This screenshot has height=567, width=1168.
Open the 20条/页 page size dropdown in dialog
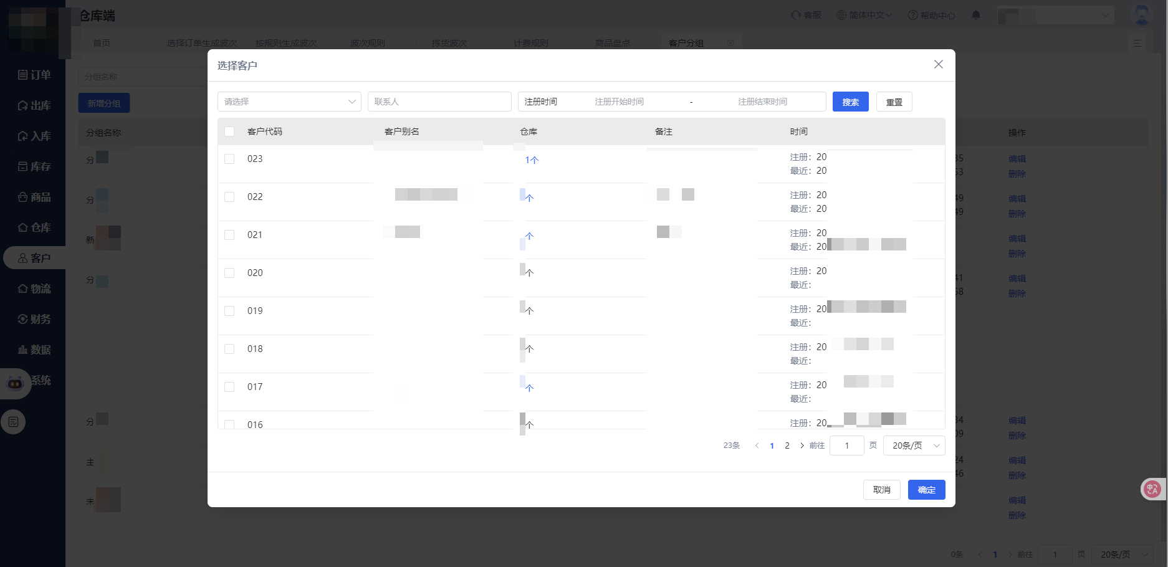(914, 445)
